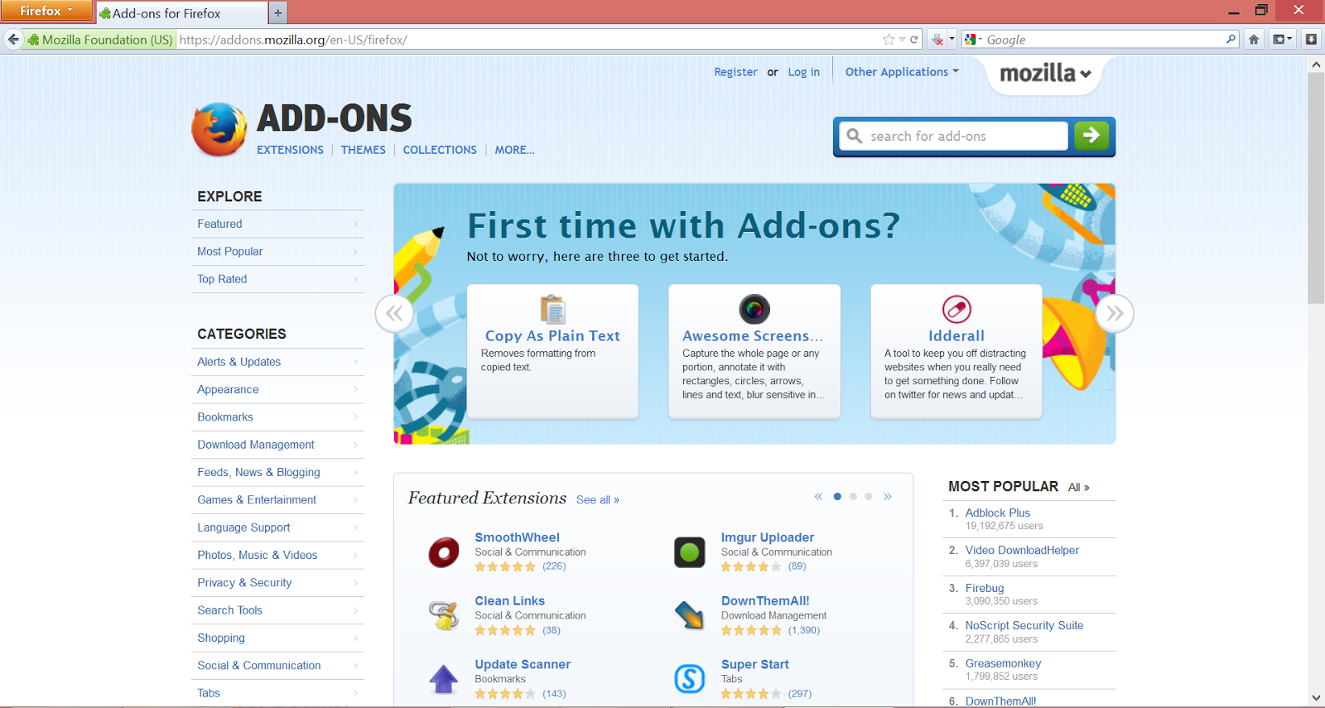Click the Copy As Plain Text clipboard icon

click(552, 309)
